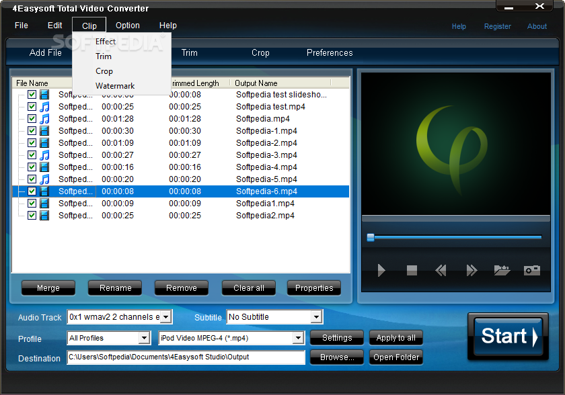Click film icon of Softpedia-2.mp4 row
Viewport: 565px width, 395px height.
click(x=44, y=143)
